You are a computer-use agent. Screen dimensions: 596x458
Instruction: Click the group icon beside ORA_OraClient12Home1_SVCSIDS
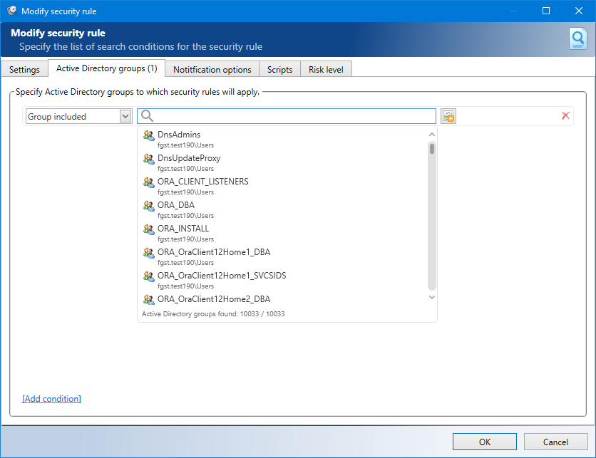pyautogui.click(x=148, y=276)
